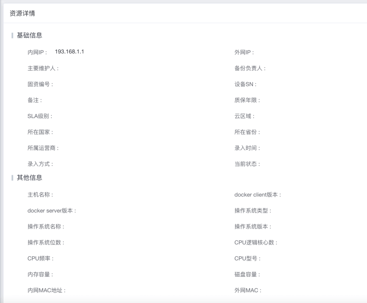The width and height of the screenshot is (367, 303).
Task: Click the 资源详情 panel title
Action: (22, 13)
